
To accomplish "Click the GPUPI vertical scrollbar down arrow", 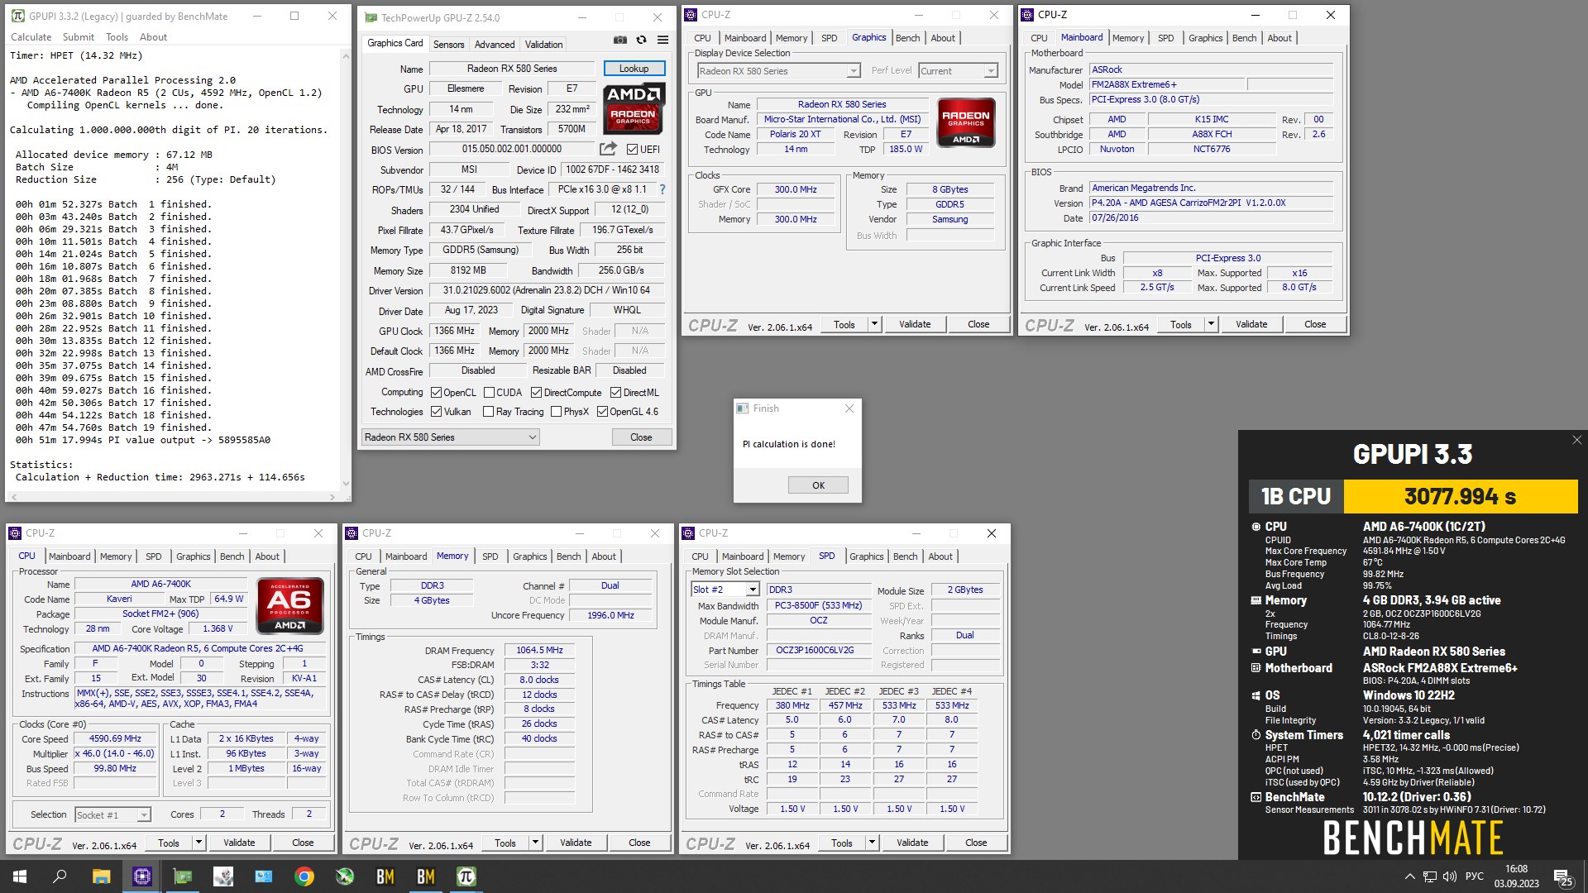I will [x=346, y=485].
